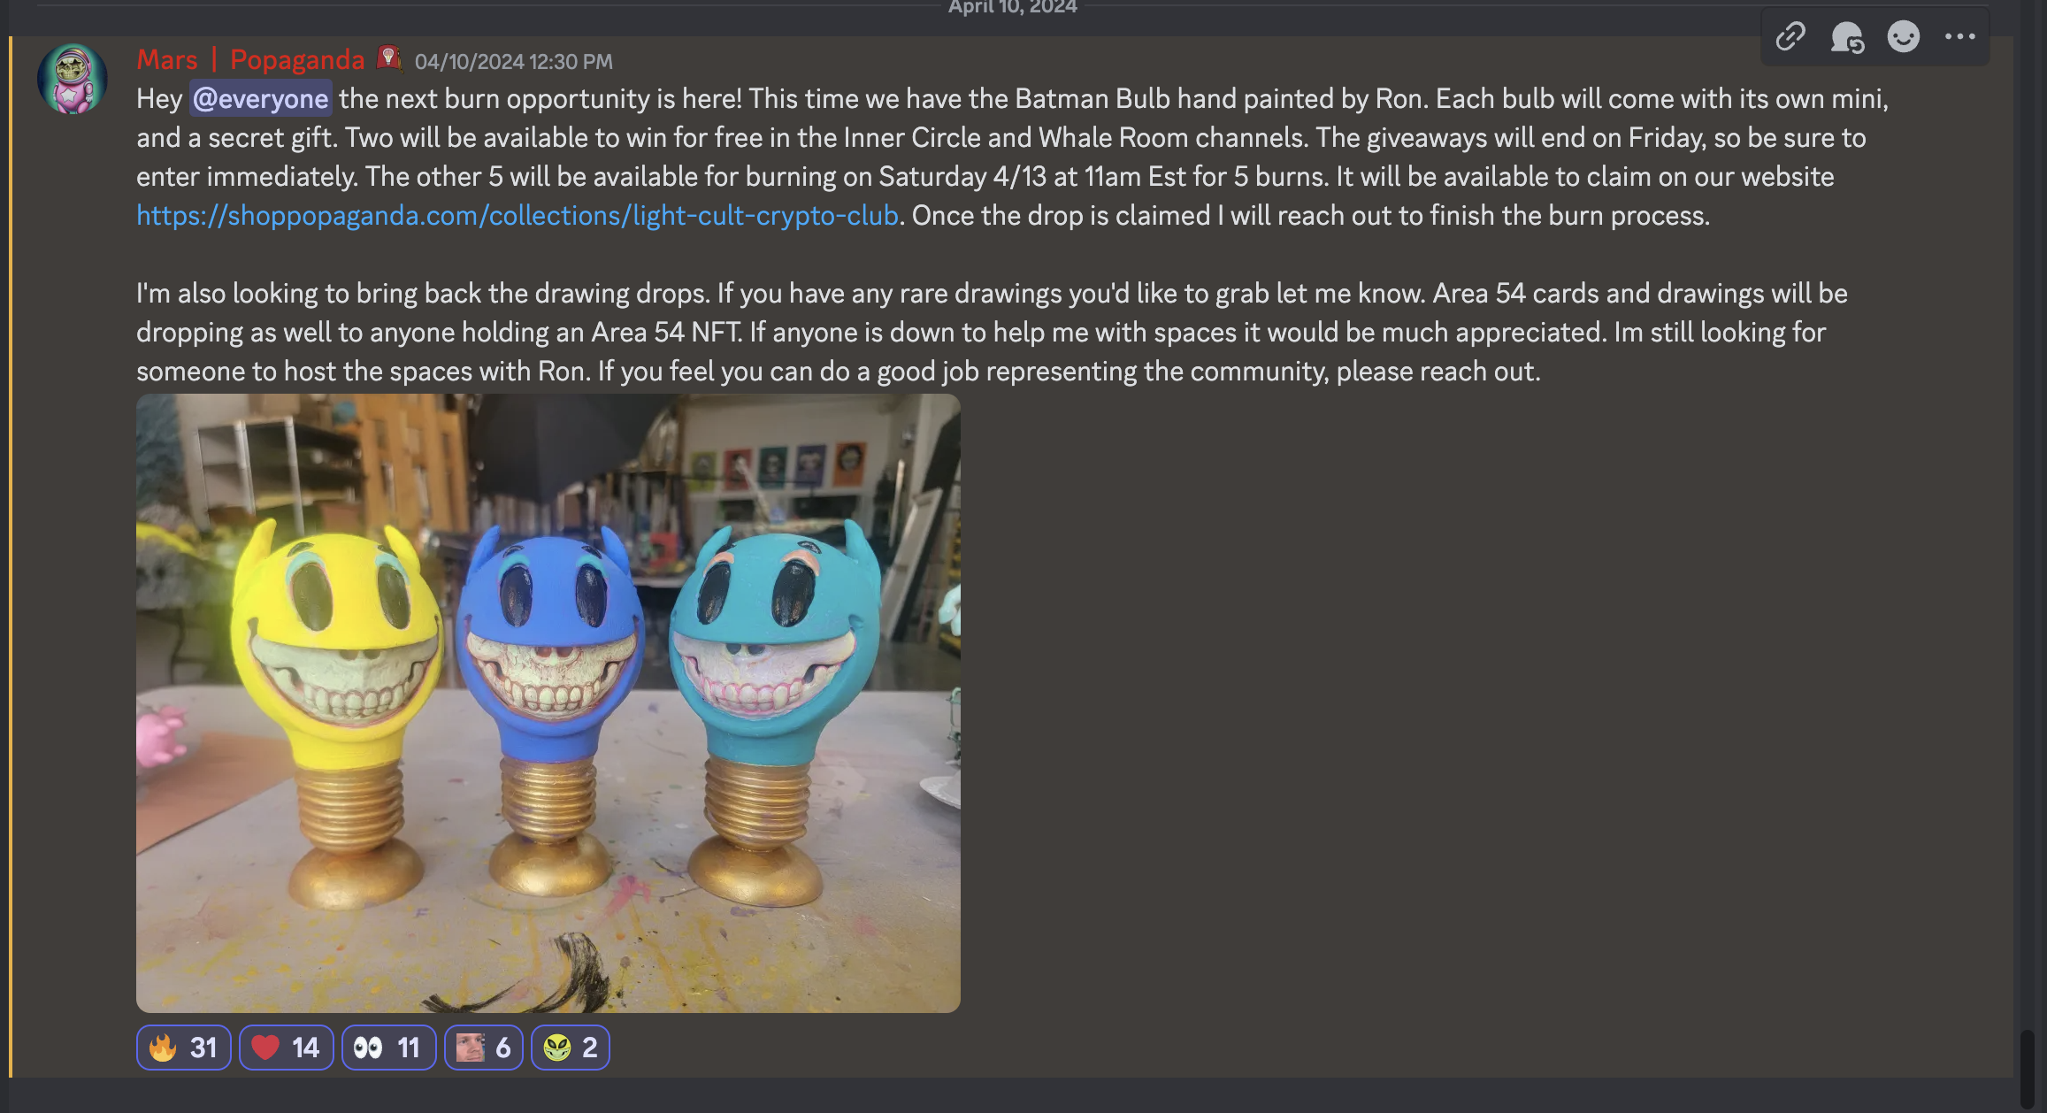Click the 04/10/2024 12:30 PM timestamp
Viewport: 2047px width, 1113px height.
(x=514, y=61)
